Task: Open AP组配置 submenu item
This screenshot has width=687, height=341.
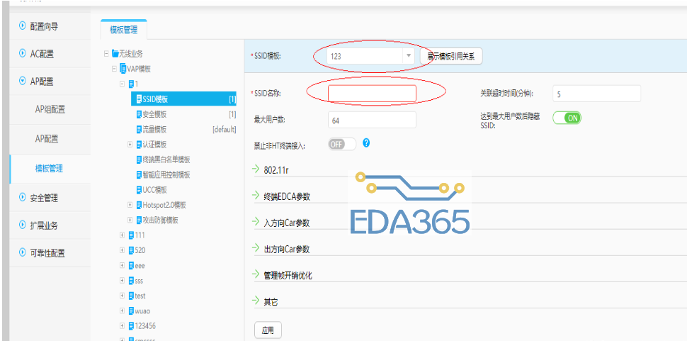Action: pyautogui.click(x=50, y=109)
